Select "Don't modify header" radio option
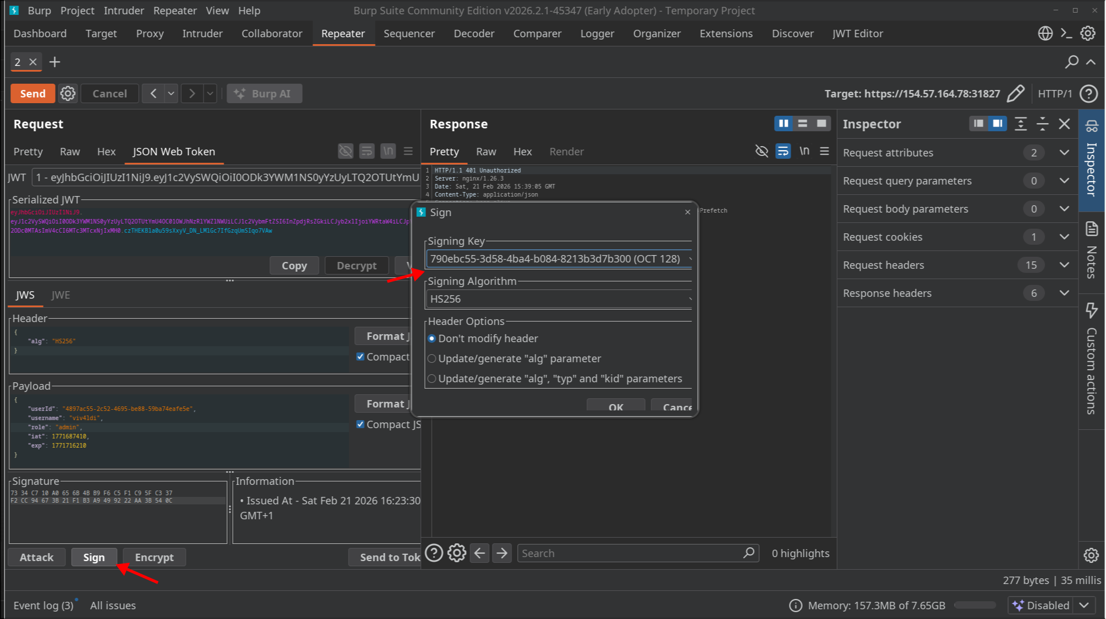 [432, 339]
